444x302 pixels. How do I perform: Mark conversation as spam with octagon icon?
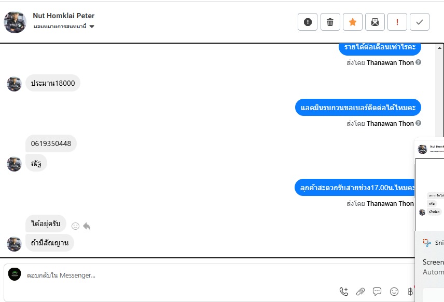(x=308, y=22)
